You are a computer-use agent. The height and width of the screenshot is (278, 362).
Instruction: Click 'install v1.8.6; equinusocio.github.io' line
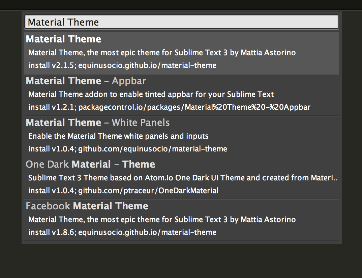point(122,232)
